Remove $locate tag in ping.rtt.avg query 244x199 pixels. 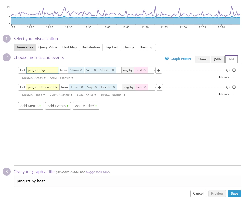[x=113, y=70]
